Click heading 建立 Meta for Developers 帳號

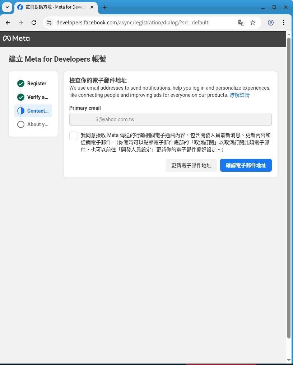pos(57,59)
